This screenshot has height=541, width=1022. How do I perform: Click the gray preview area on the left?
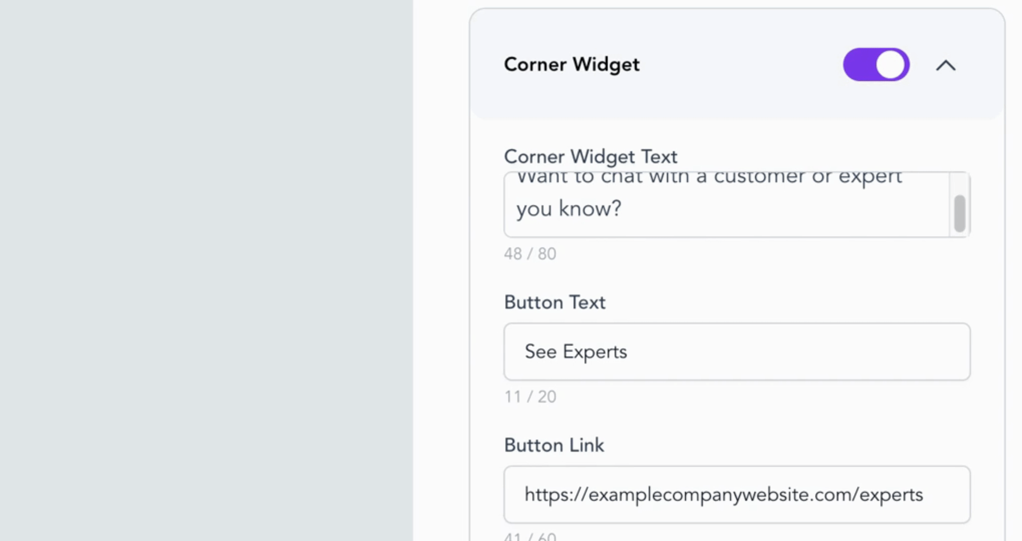click(x=206, y=270)
